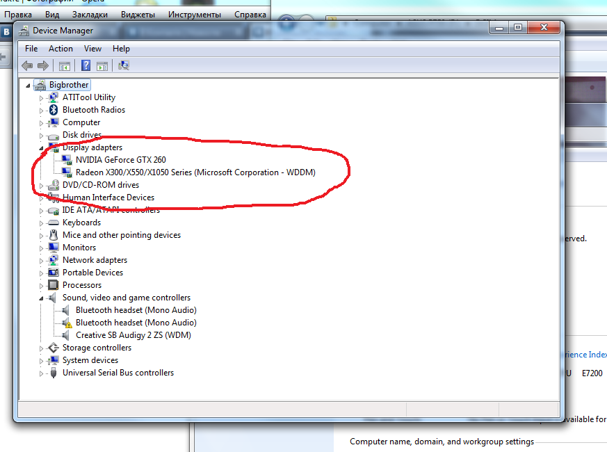607x452 pixels.
Task: Open the Инструменты menu in Opera
Action: tap(194, 15)
